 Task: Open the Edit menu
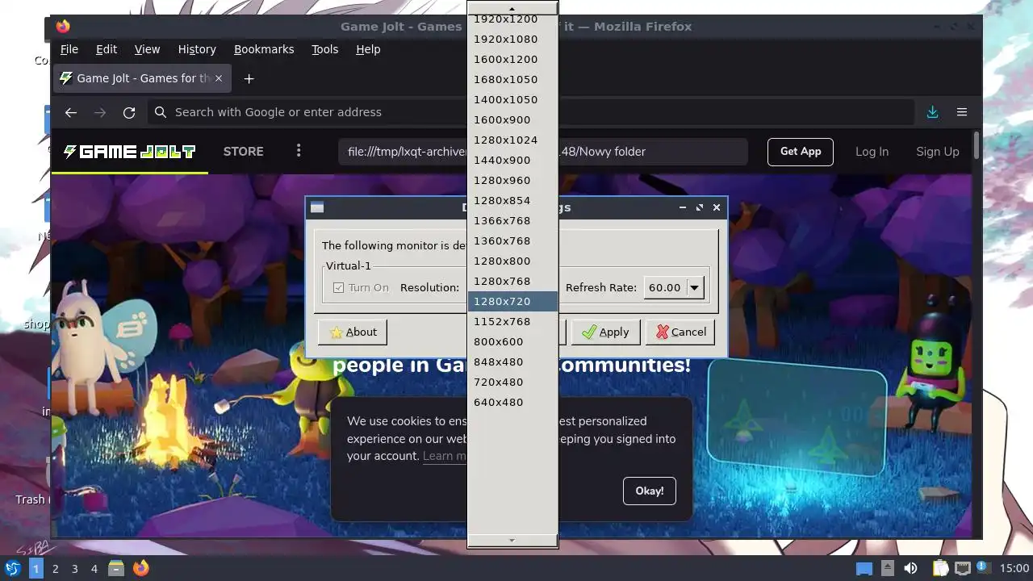[107, 49]
